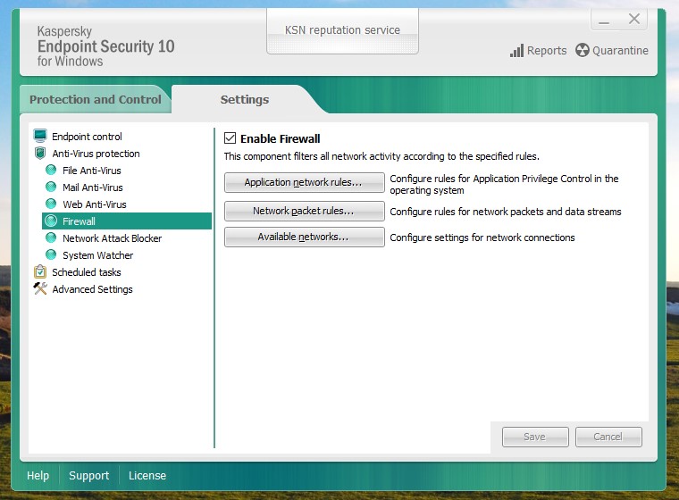Open Available networks dialog
Image resolution: width=679 pixels, height=500 pixels.
pos(304,237)
